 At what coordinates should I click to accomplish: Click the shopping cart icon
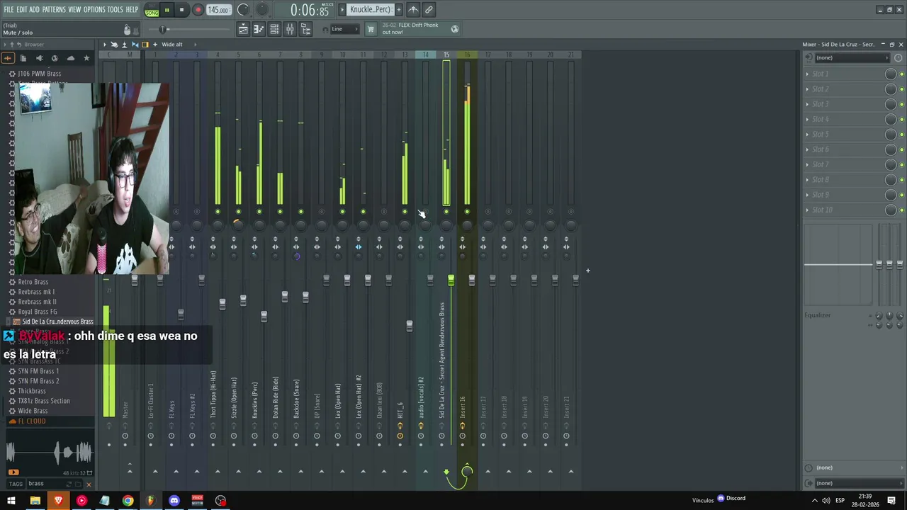(371, 29)
